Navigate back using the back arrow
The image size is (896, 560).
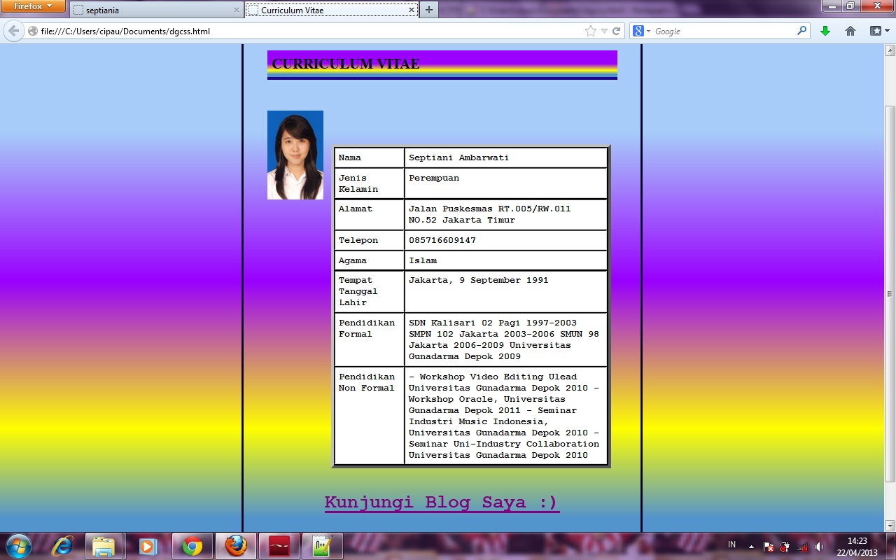coord(14,31)
